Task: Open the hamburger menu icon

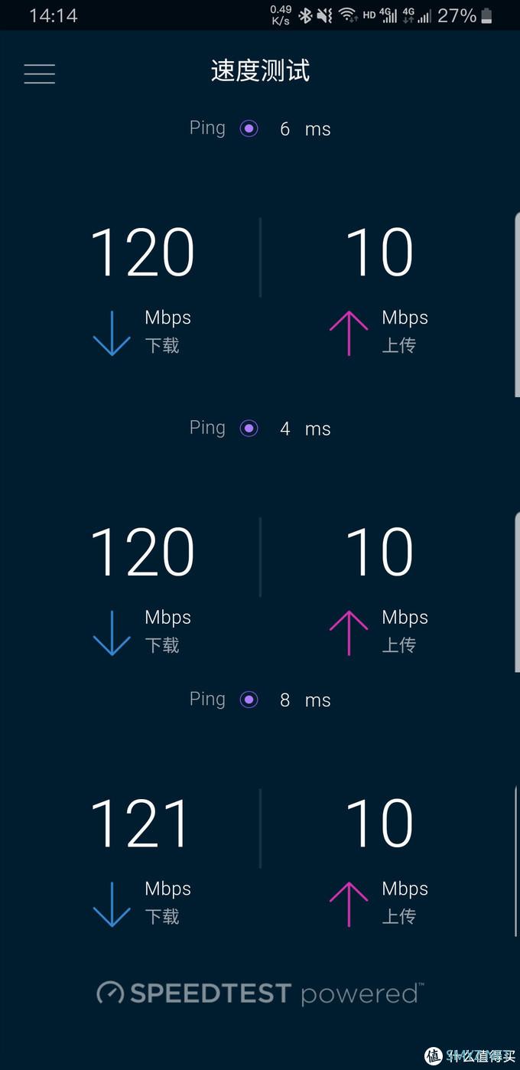Action: click(x=39, y=73)
